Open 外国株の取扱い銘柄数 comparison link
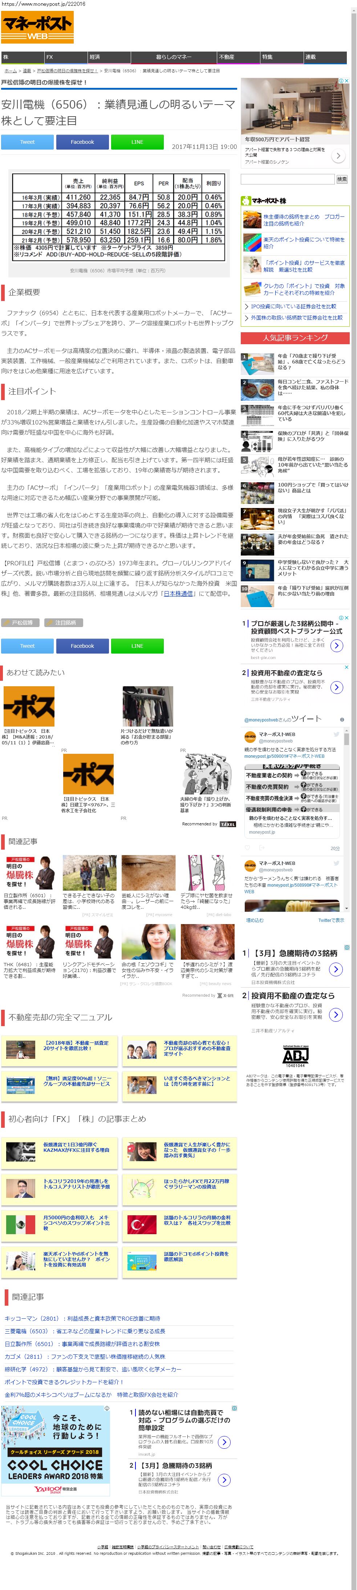The height and width of the screenshot is (1590, 357). tap(296, 318)
